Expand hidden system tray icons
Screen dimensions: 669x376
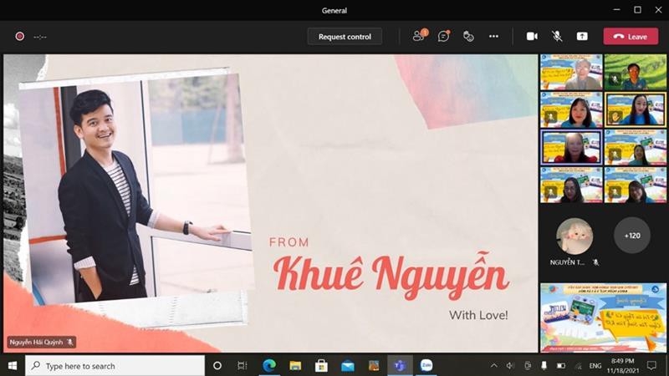click(x=494, y=366)
